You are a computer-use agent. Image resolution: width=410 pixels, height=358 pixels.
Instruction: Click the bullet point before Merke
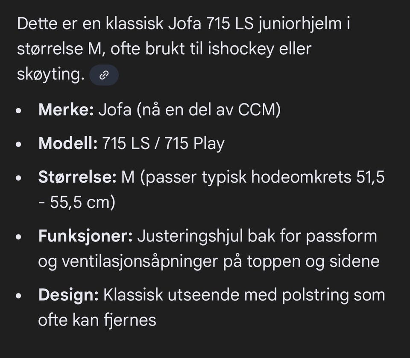(18, 111)
